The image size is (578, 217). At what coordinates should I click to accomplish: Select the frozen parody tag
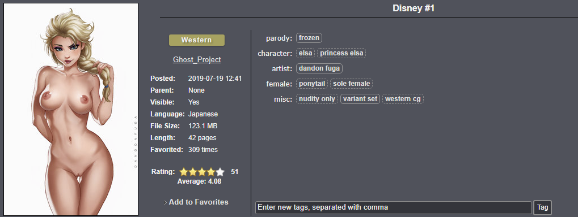click(x=309, y=38)
